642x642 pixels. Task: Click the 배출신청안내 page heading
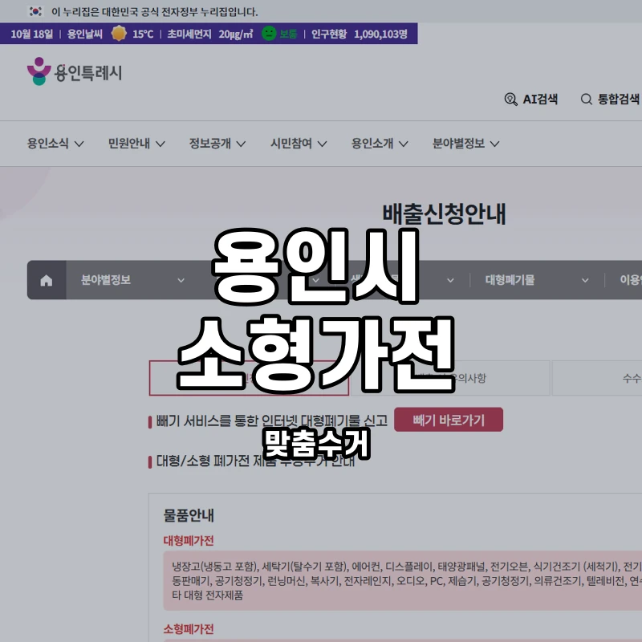(x=445, y=213)
